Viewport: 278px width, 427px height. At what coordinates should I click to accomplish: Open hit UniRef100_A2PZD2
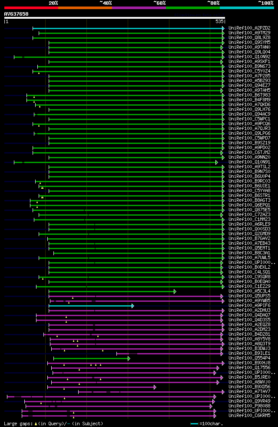249,28
